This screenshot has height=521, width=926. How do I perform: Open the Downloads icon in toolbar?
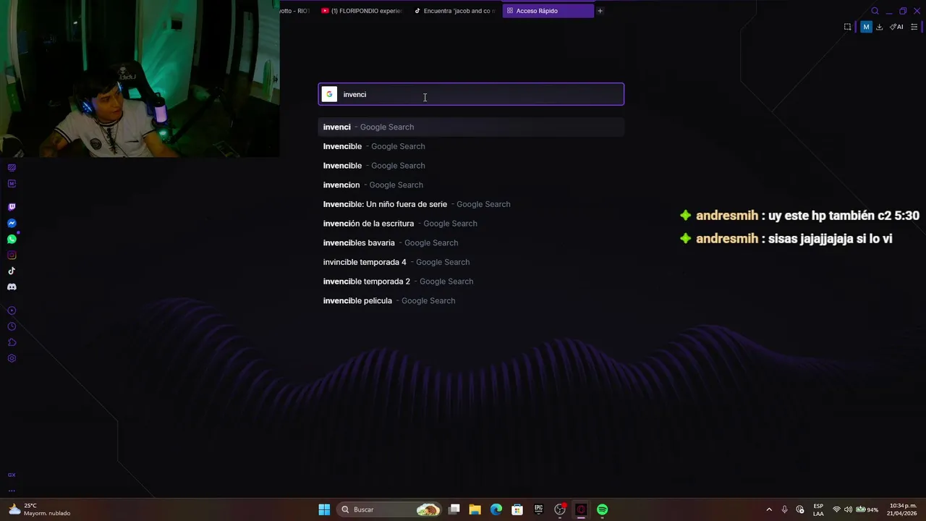click(x=879, y=27)
